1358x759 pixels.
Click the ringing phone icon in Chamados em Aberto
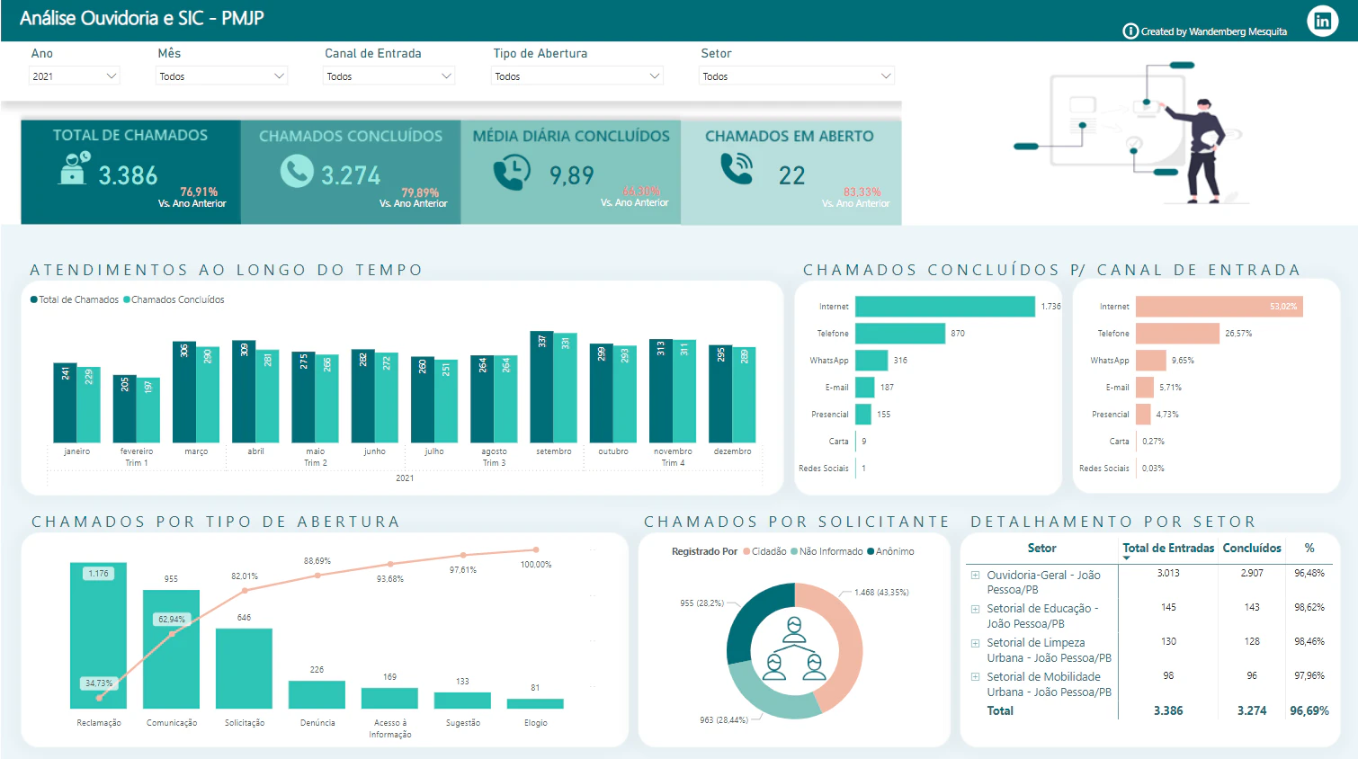(737, 167)
